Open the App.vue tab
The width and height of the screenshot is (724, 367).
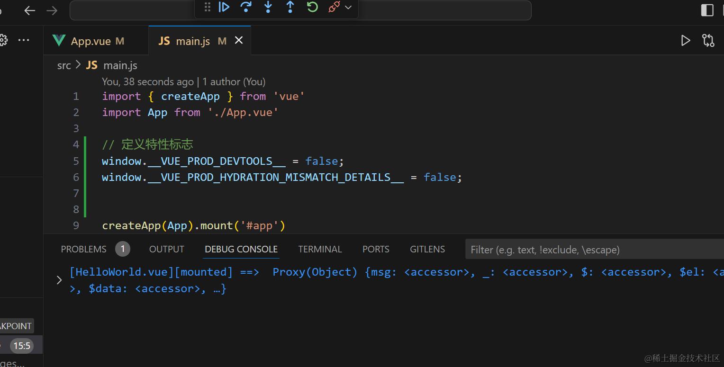pos(97,41)
